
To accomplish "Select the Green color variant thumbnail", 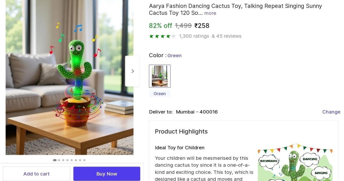I will coord(160,76).
